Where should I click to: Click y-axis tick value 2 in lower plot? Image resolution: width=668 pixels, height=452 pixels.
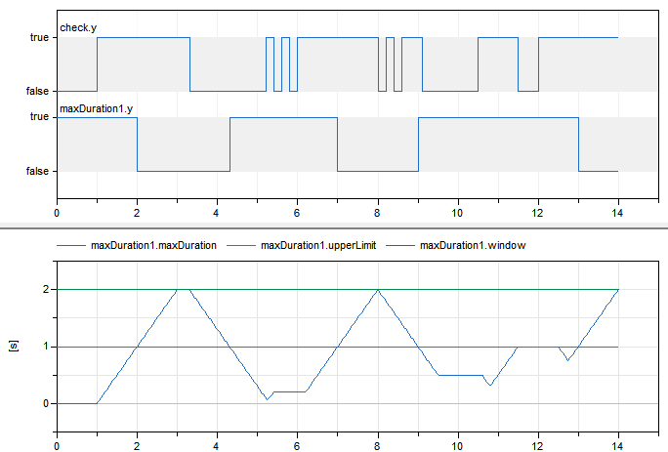[x=45, y=290]
